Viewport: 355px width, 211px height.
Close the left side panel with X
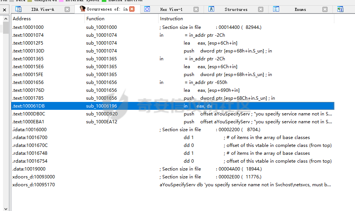point(5,9)
